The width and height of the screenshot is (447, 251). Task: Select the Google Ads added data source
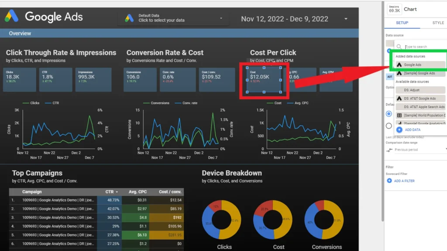[x=420, y=64]
